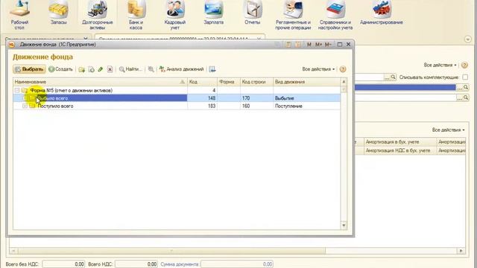Viewport: 477px width, 268px height.
Task: Click right arrow of horizontal scrollbar
Action: coord(461,251)
